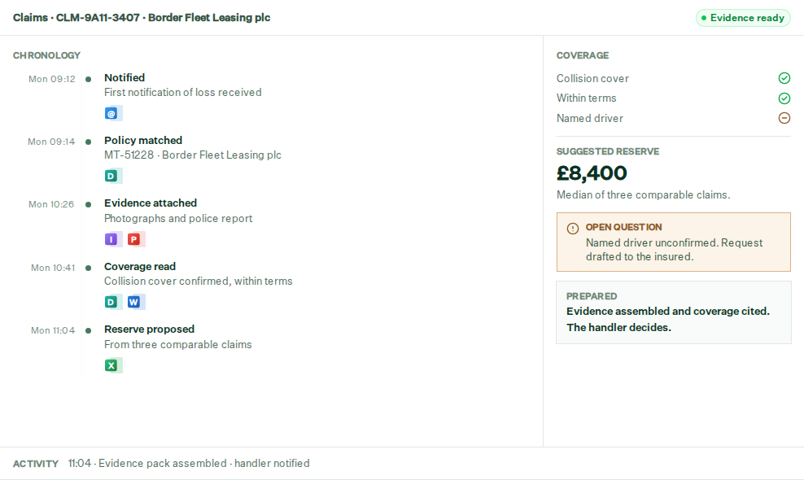This screenshot has width=804, height=480.
Task: Click the Collision cover green check mark
Action: click(x=784, y=78)
